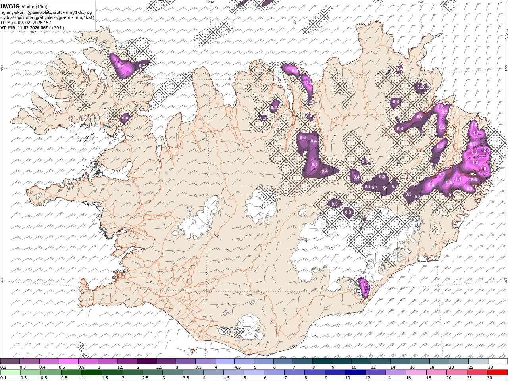This screenshot has width=508, height=381.
Task: Pick the dark teal 8–9 snow legend swatch
Action: click(x=321, y=362)
